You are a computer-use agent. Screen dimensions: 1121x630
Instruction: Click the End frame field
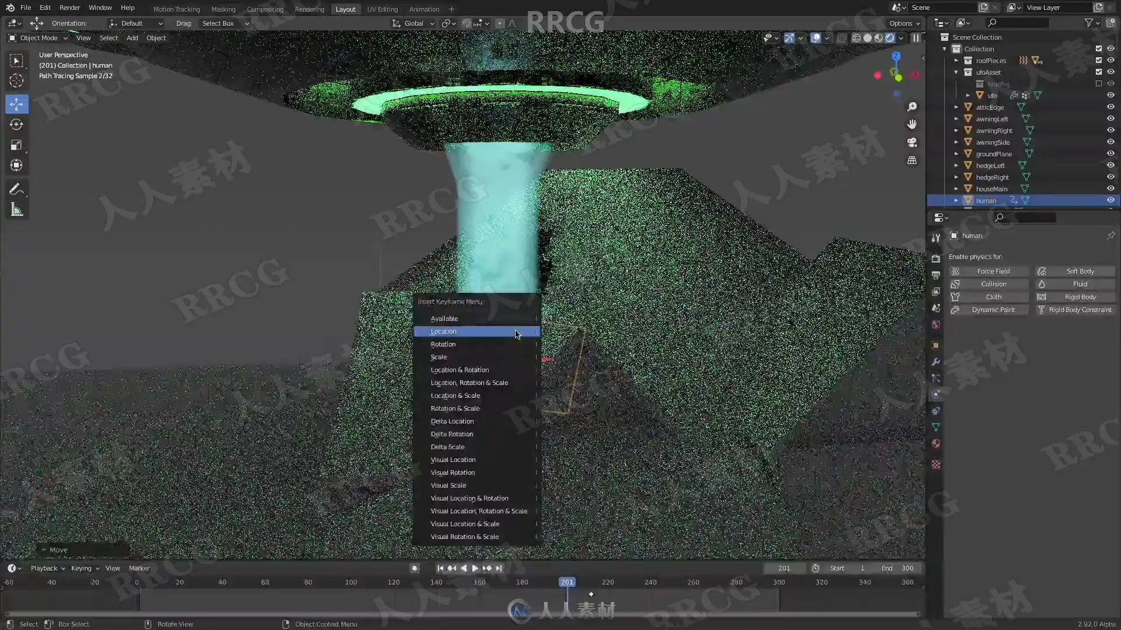(x=899, y=568)
